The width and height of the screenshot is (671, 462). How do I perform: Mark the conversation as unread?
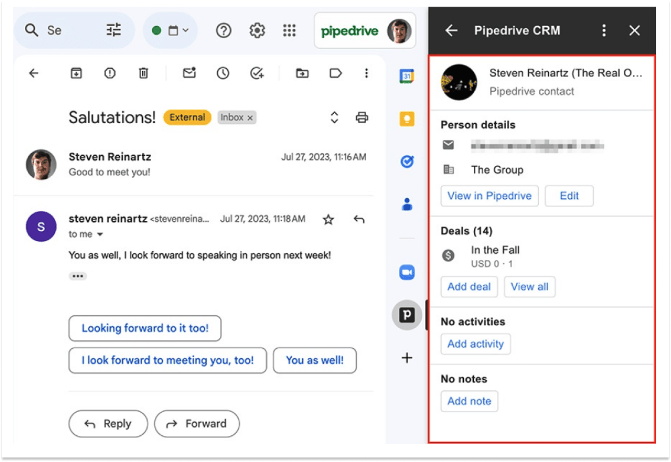189,73
